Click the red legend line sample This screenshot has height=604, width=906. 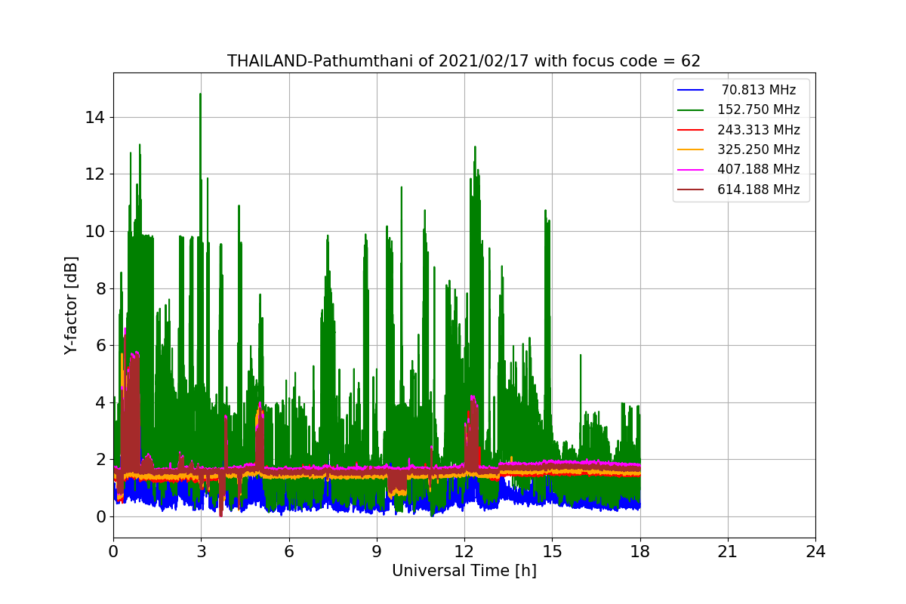tap(691, 130)
